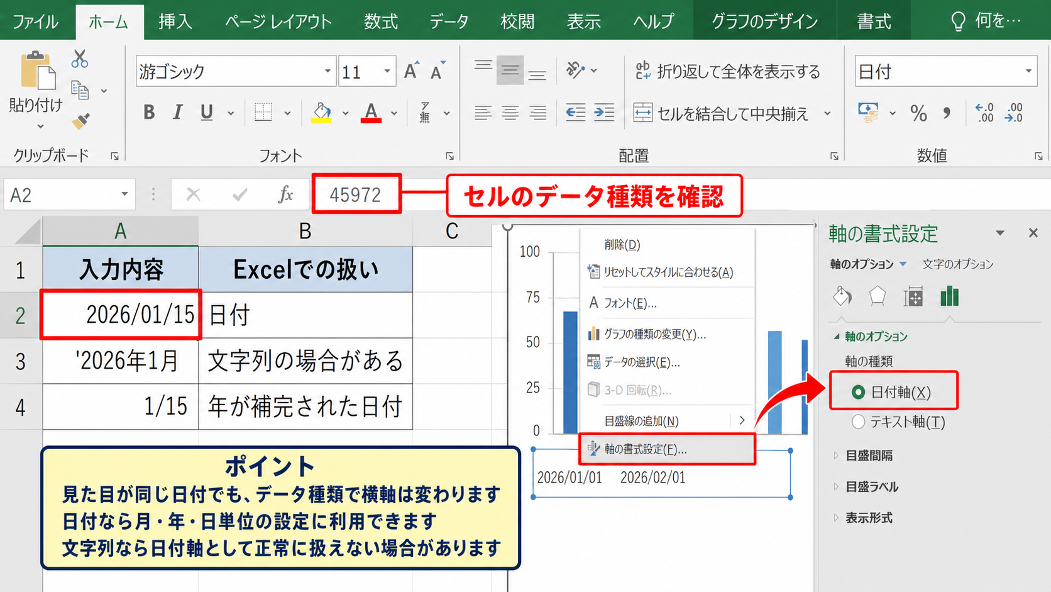1051x592 pixels.
Task: Select cell A2 with 2026/01/15
Action: tap(121, 315)
